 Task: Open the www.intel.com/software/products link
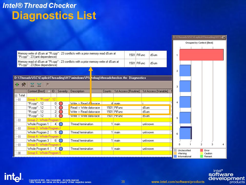(178, 182)
